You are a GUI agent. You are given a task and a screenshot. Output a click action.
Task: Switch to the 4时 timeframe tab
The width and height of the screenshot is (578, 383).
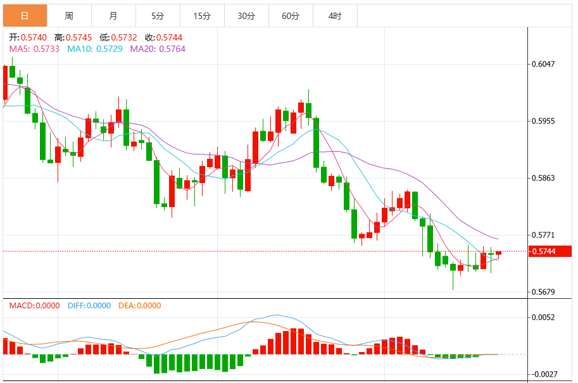(335, 16)
